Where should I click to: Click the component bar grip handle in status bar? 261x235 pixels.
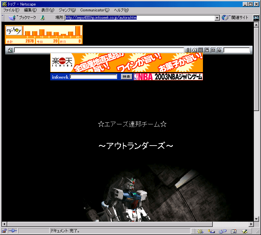pyautogui.click(x=193, y=231)
